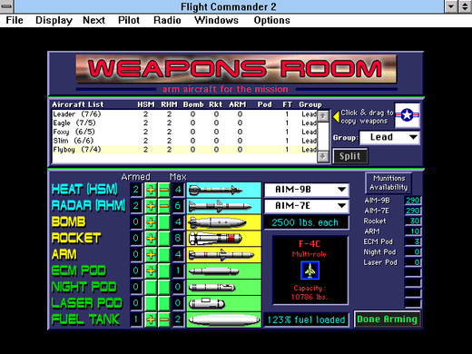Viewport: 472px width, 354px height.
Task: Decrease HEAT (HSM) missiles with minus button
Action: coord(164,190)
